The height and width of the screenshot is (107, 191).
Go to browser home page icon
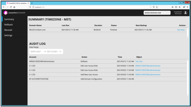pos(14,7)
